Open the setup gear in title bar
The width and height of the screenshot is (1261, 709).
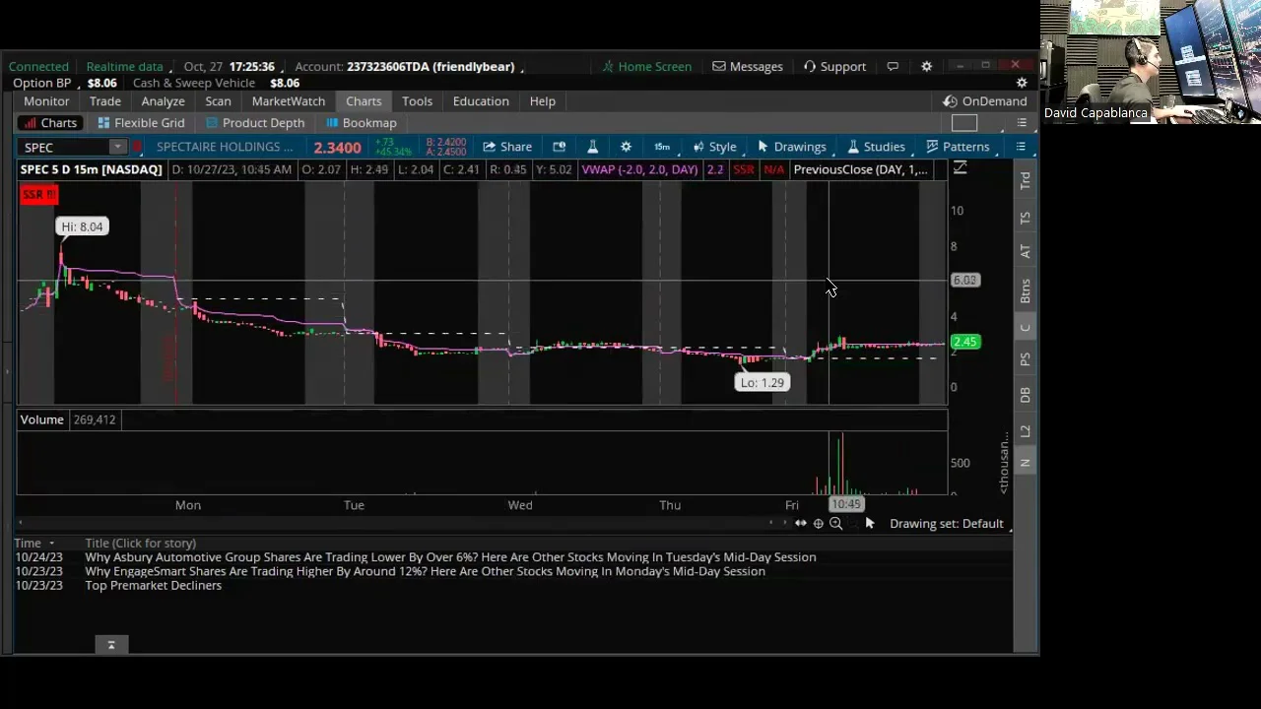[926, 67]
